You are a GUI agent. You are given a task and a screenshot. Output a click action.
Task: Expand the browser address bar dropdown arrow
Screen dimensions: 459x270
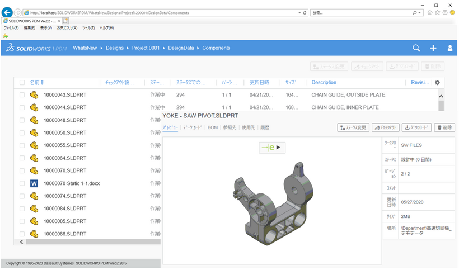[x=299, y=12]
